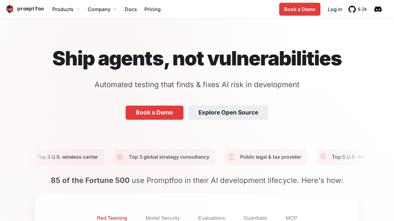
Task: Click the hero Book a Demo button
Action: click(154, 113)
